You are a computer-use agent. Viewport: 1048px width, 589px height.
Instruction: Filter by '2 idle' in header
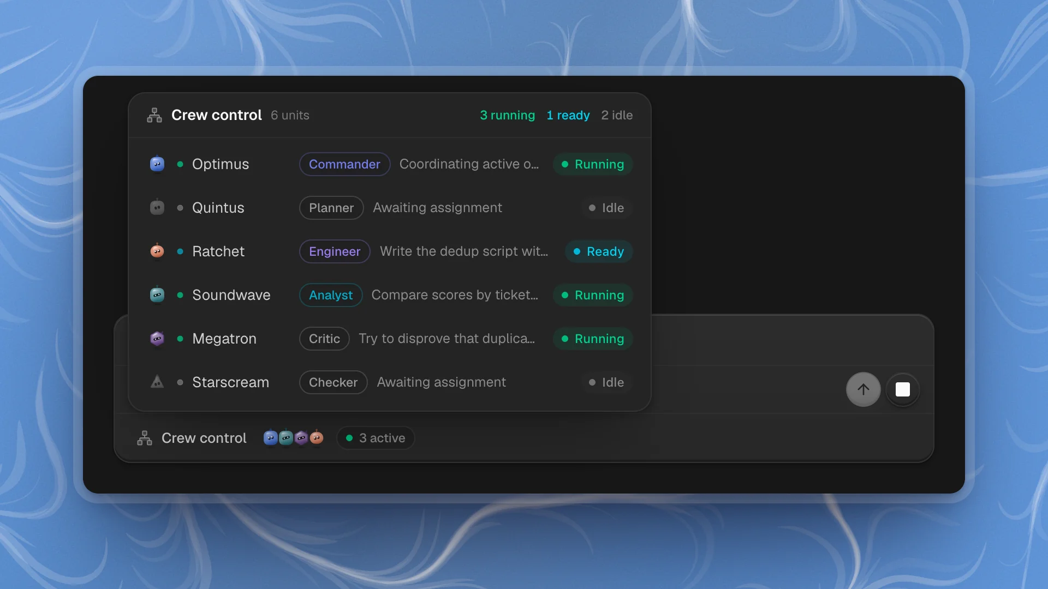coord(617,115)
